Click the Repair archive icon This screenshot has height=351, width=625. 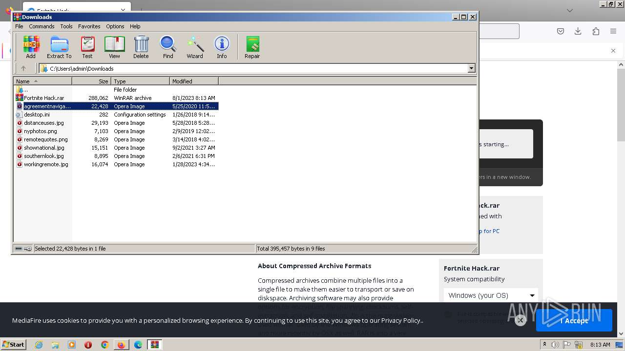(252, 47)
